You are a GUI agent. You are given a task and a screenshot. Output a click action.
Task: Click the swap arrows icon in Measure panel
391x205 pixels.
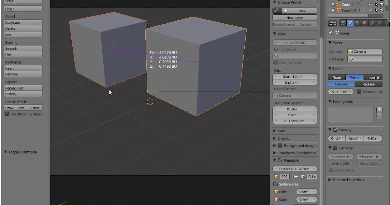point(296,176)
